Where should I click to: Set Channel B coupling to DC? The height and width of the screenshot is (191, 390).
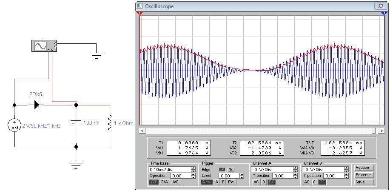(x=322, y=182)
